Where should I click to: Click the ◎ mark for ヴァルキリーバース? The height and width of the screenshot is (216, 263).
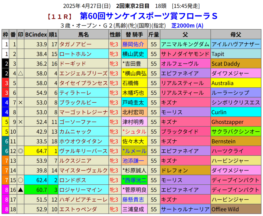(21, 151)
